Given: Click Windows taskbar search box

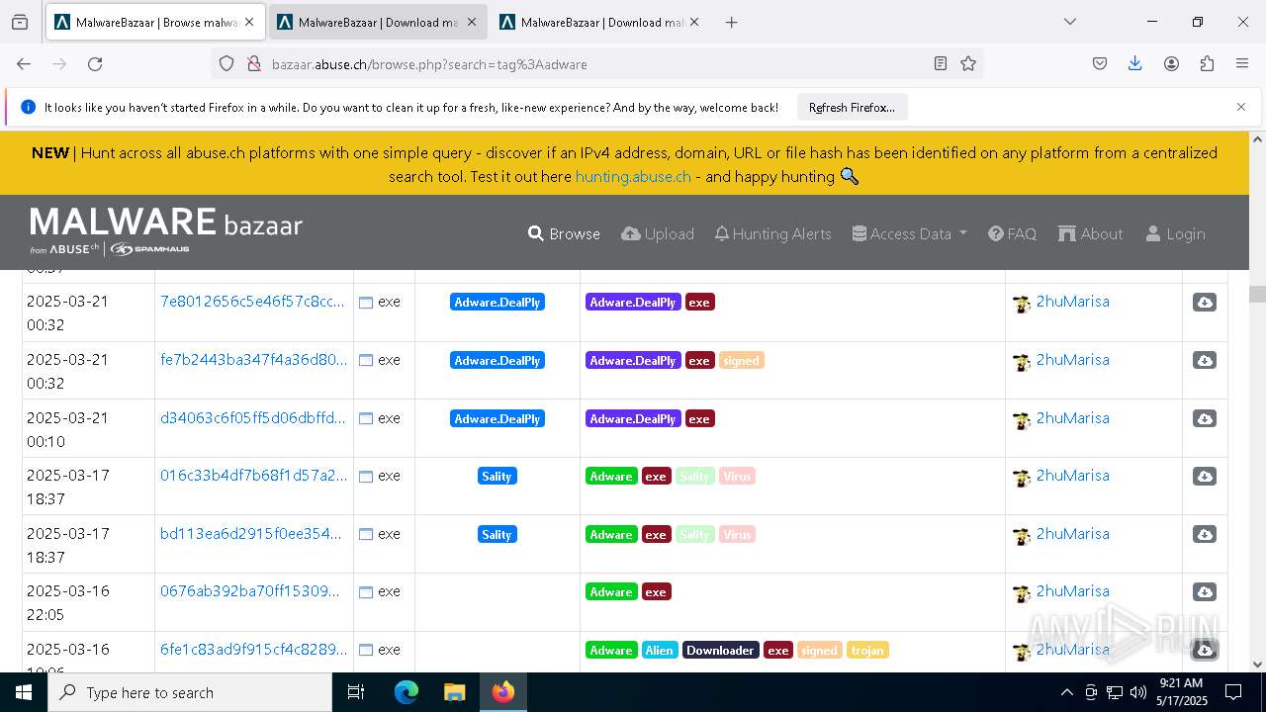Looking at the screenshot, I should [x=190, y=692].
